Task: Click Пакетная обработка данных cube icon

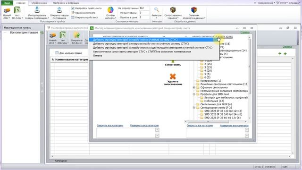Action: (194, 10)
